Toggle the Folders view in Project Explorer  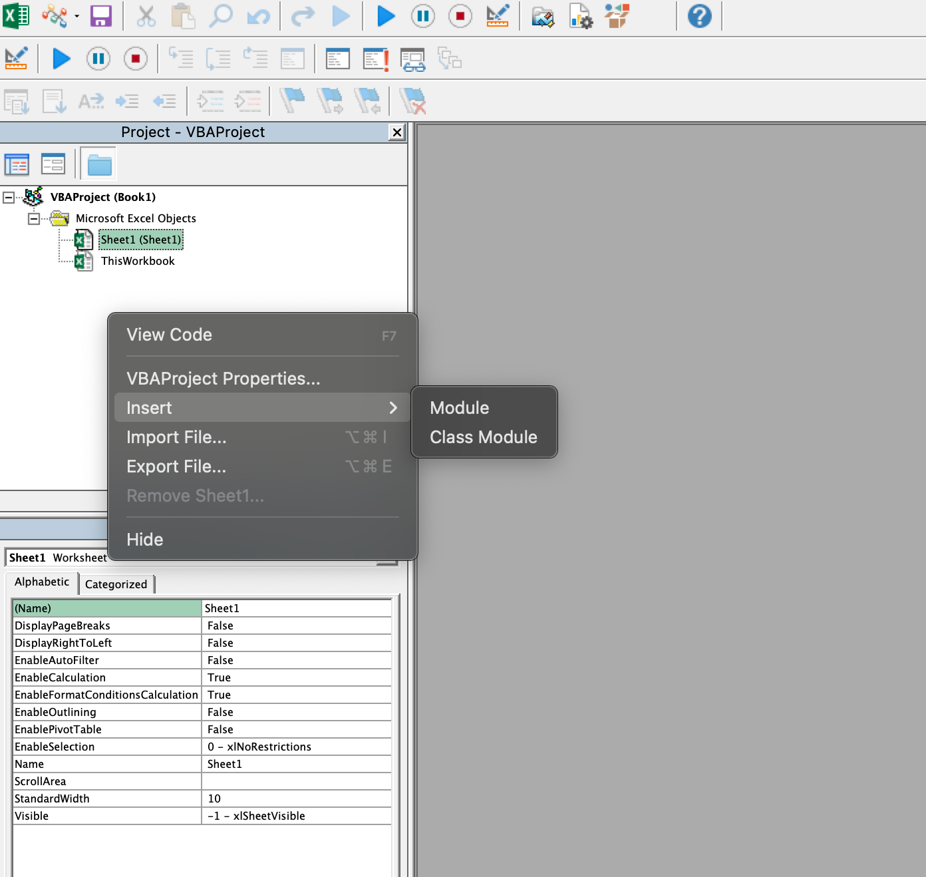98,164
